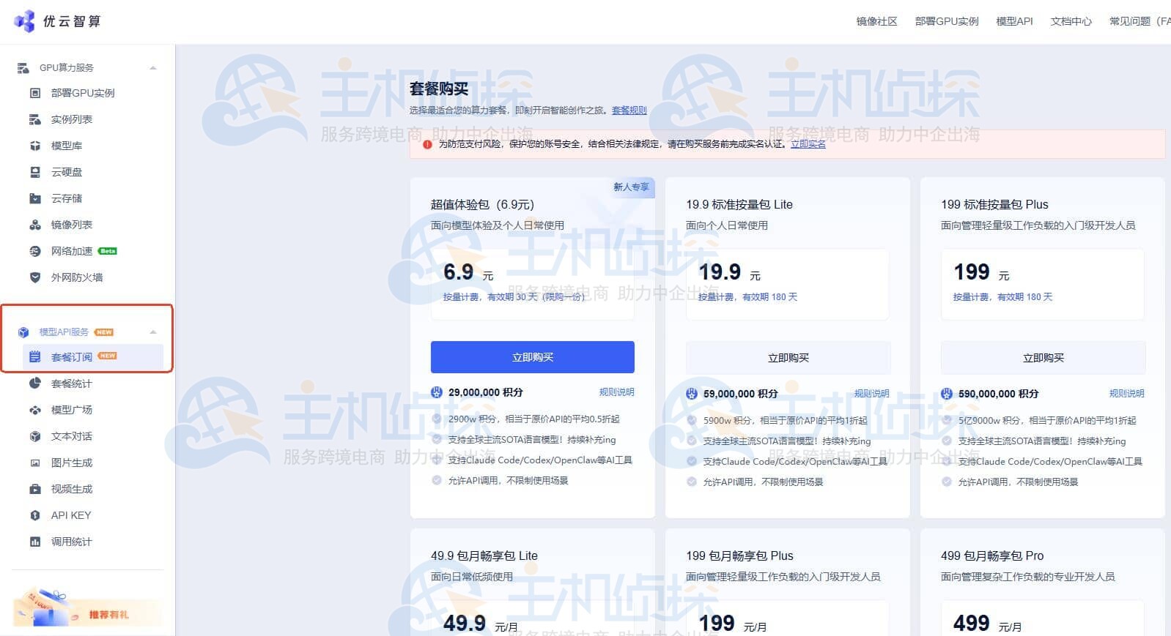This screenshot has height=636, width=1171.
Task: Open 模型API in the top navigation
Action: 1014,21
